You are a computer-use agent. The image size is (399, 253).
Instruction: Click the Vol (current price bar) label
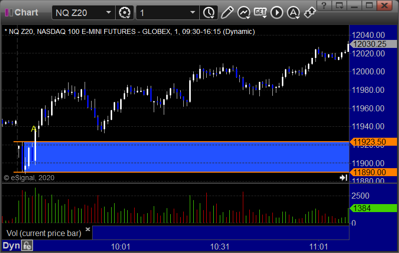click(44, 233)
